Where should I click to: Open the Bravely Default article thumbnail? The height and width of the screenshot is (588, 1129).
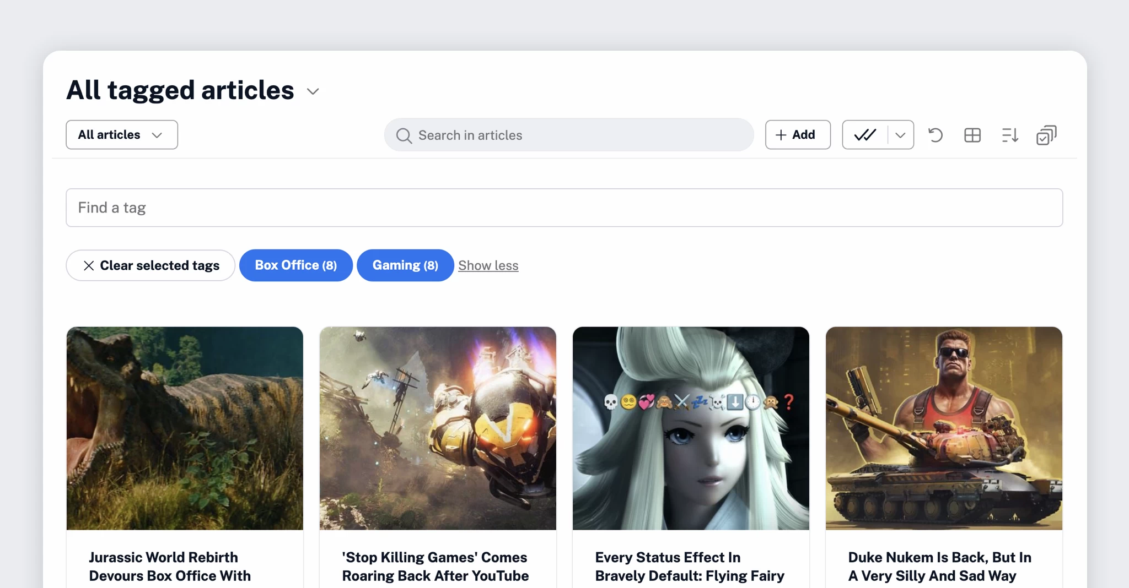[x=691, y=428]
